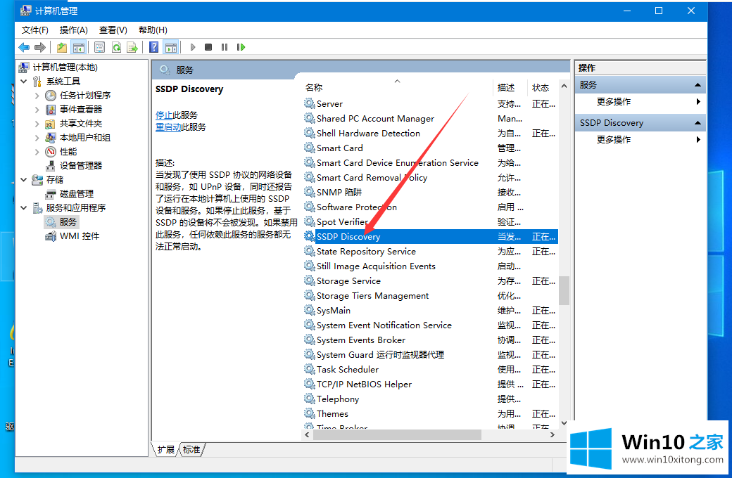Select the 服务 node in the tree
Viewport: 732px width, 478px height.
tap(68, 222)
